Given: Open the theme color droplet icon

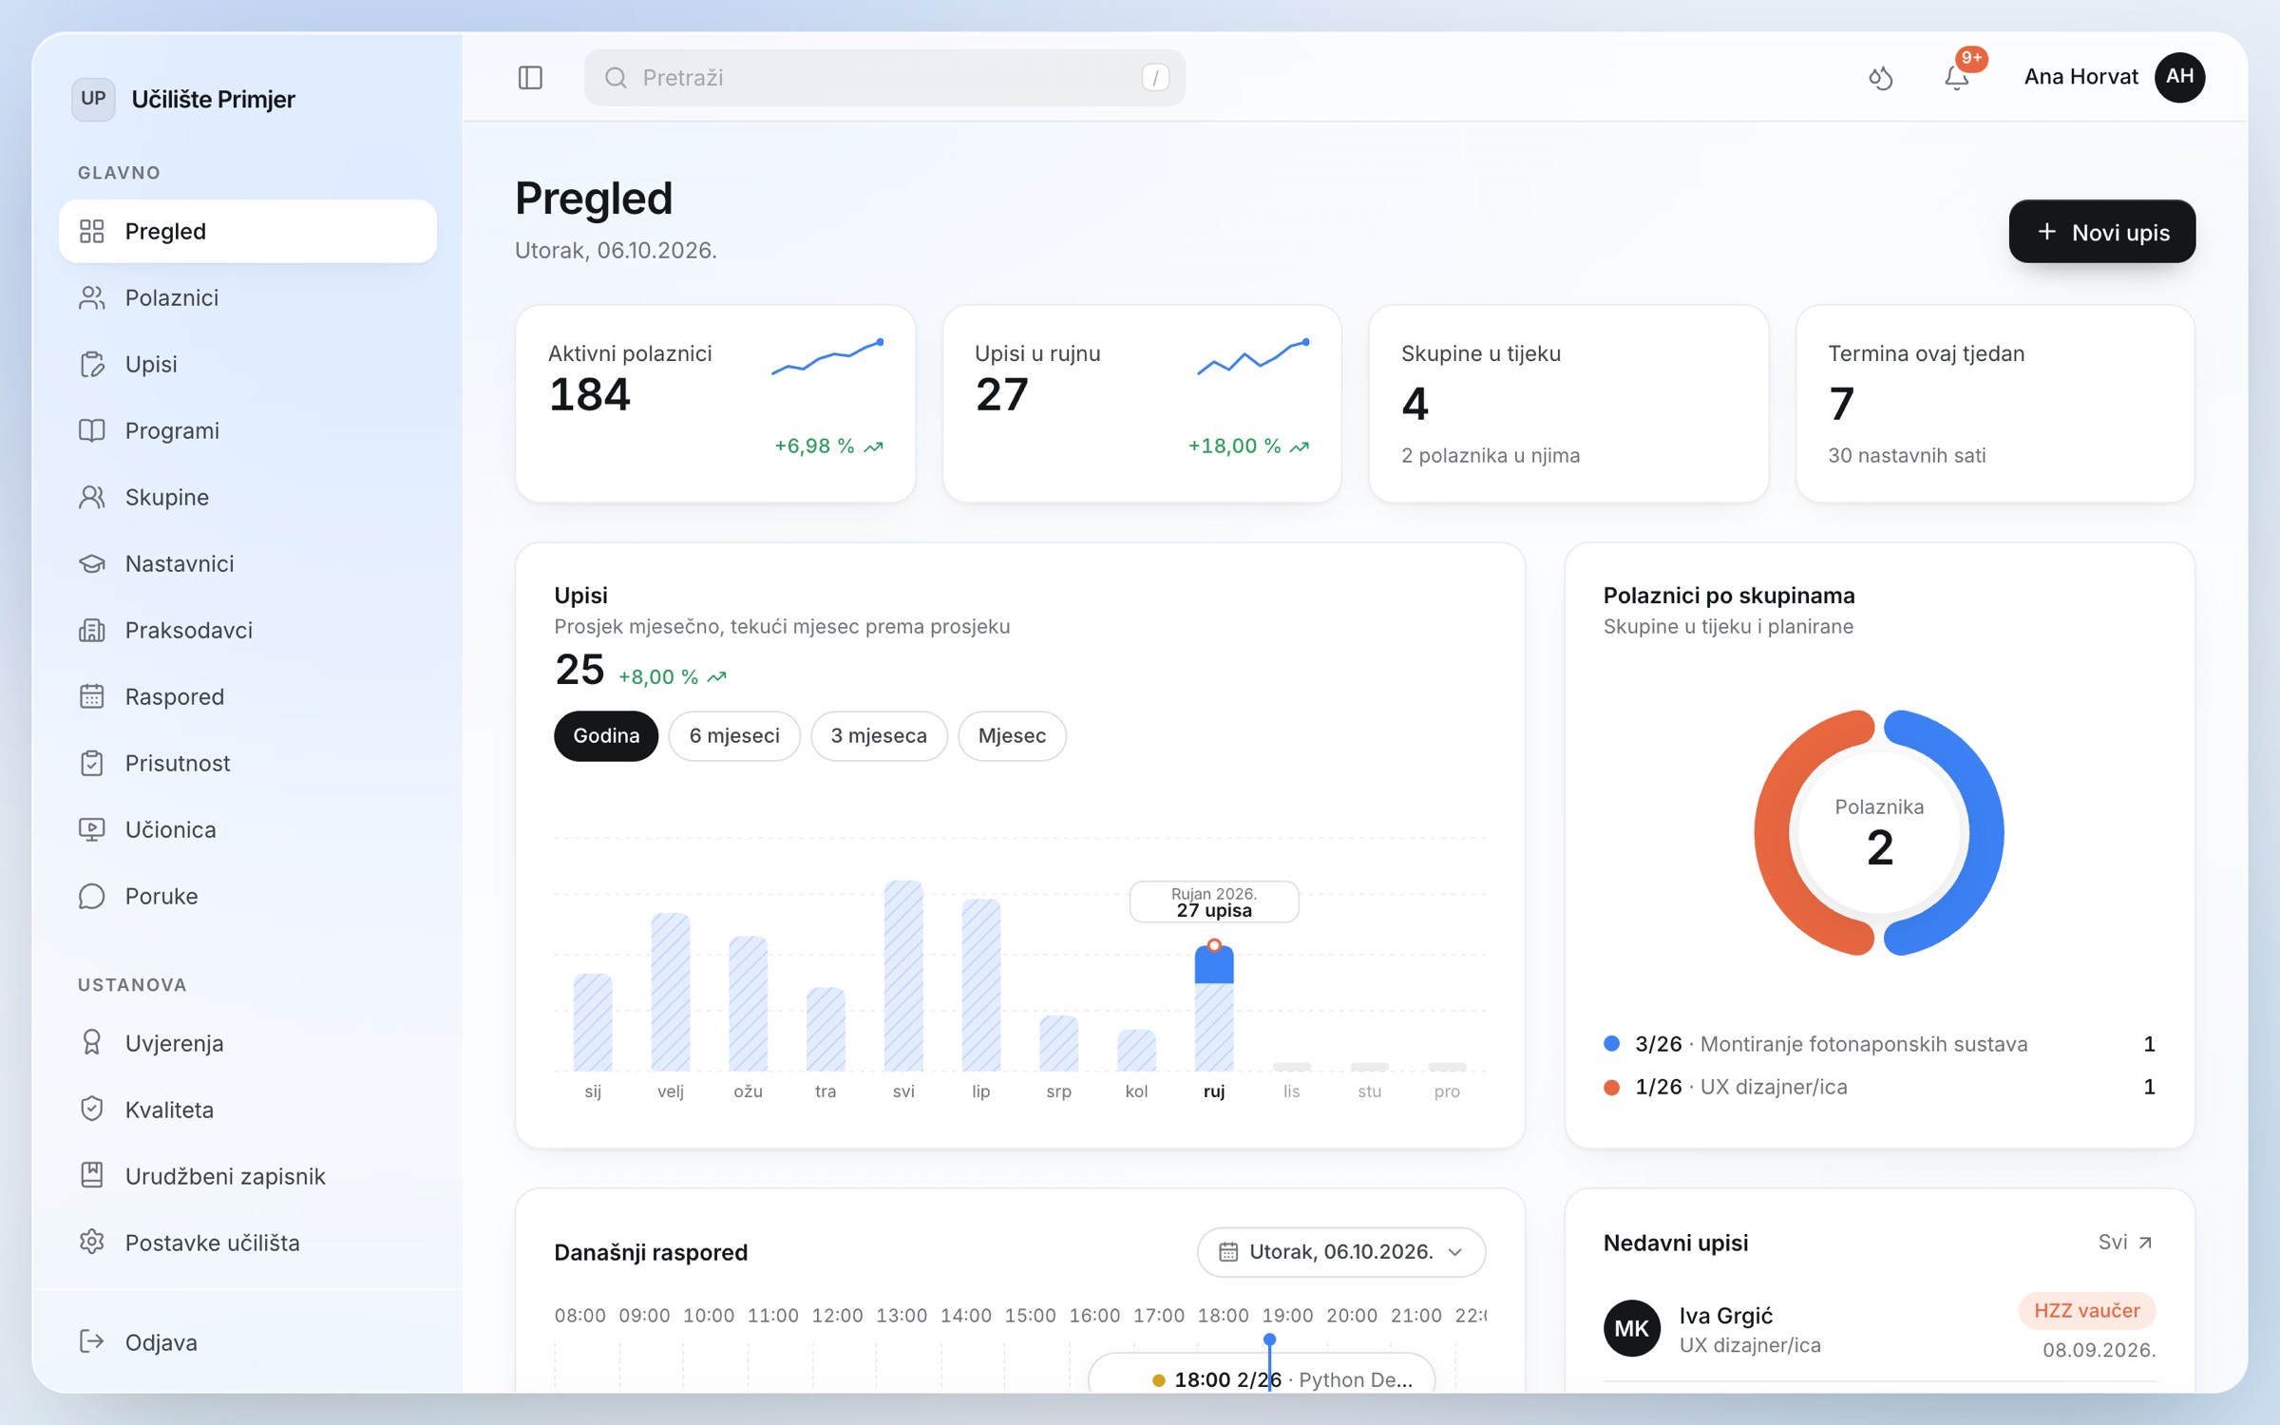Looking at the screenshot, I should pos(1880,77).
